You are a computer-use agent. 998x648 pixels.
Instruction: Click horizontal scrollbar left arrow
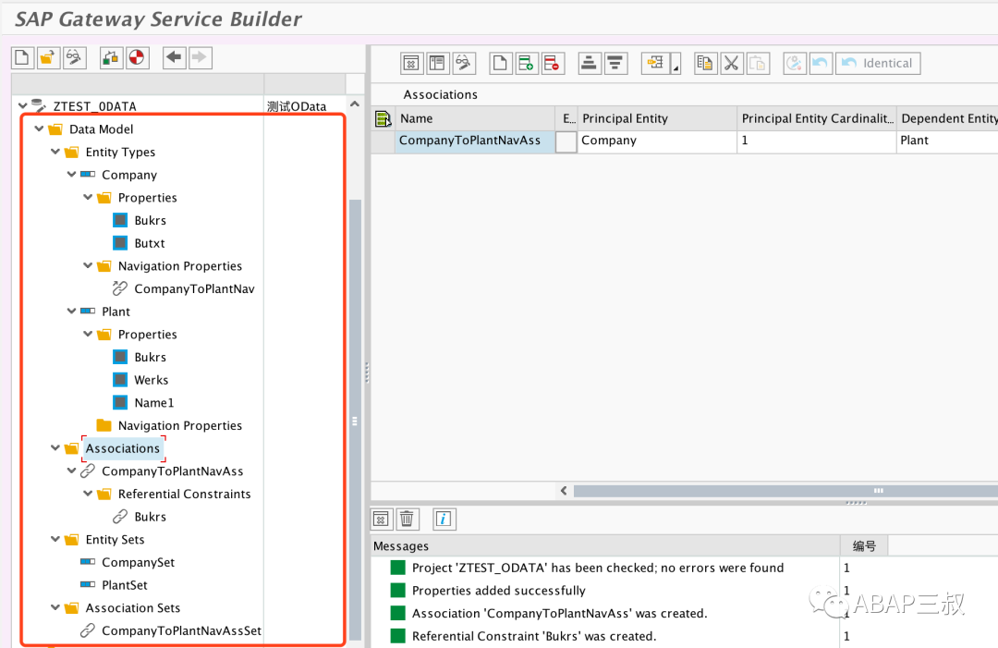[x=564, y=491]
